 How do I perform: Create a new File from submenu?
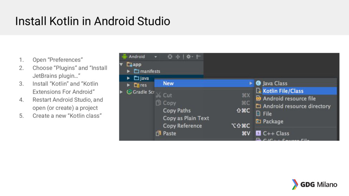pos(295,114)
